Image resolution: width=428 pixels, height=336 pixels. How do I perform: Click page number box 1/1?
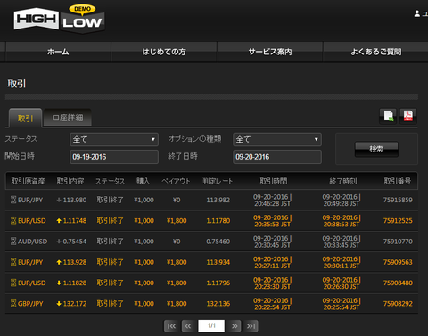click(x=211, y=326)
